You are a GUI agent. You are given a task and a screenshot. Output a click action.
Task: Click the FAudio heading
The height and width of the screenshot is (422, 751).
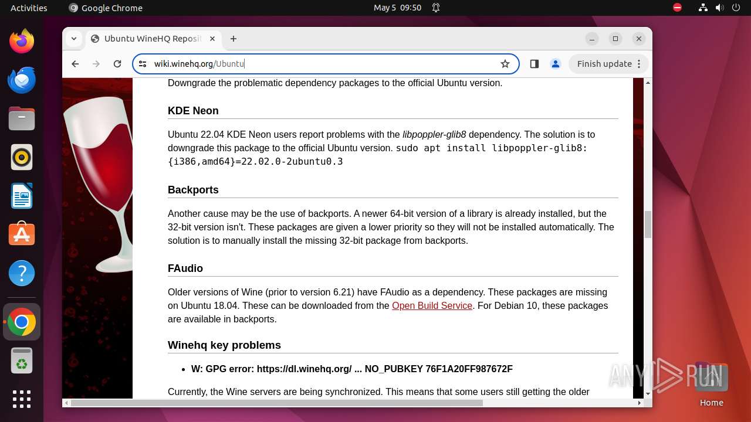(185, 268)
